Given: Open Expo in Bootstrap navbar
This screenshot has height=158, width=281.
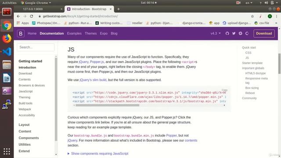Looking at the screenshot, I should pos(104,33).
